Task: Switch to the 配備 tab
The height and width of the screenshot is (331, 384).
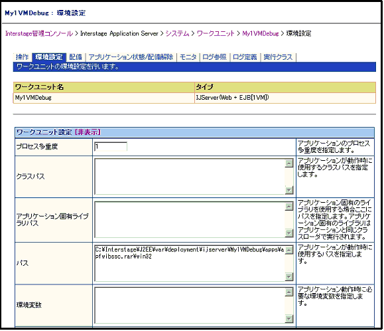Action: click(x=76, y=57)
